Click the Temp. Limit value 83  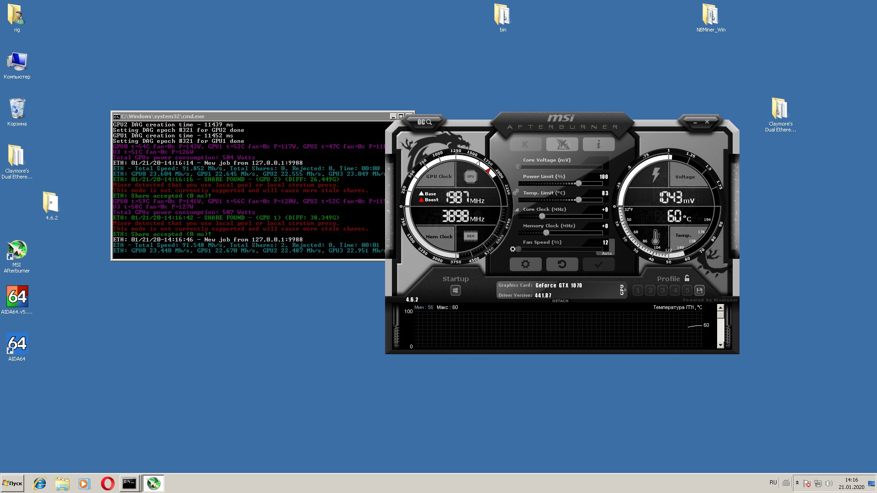point(605,193)
